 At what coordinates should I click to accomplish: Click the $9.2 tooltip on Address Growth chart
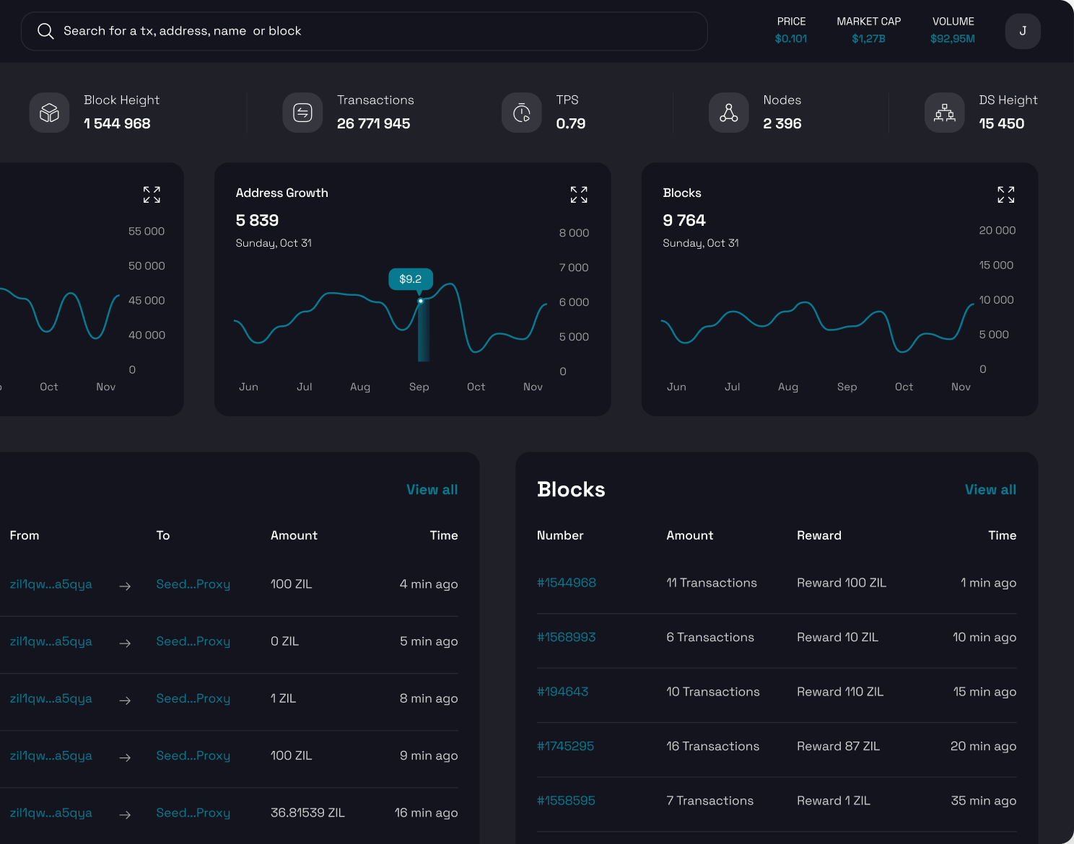[x=411, y=279]
